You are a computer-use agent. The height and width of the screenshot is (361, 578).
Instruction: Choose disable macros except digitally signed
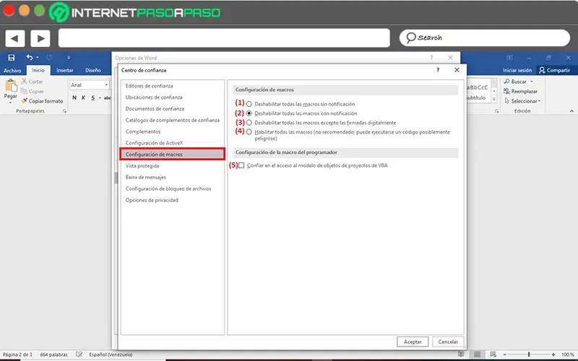tap(249, 123)
